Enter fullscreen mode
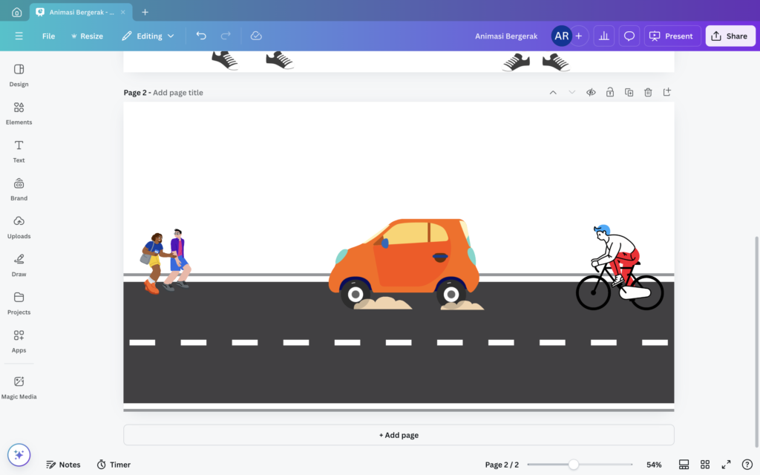760x475 pixels. coord(726,465)
